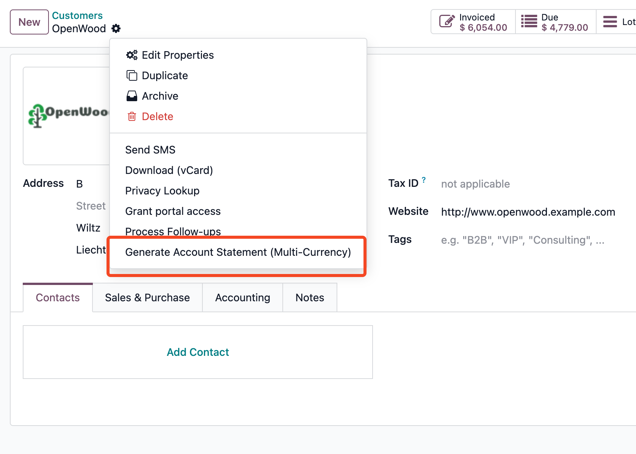Screen dimensions: 636x454
Task: Click the settings gear beside OpenWood
Action: pos(116,28)
